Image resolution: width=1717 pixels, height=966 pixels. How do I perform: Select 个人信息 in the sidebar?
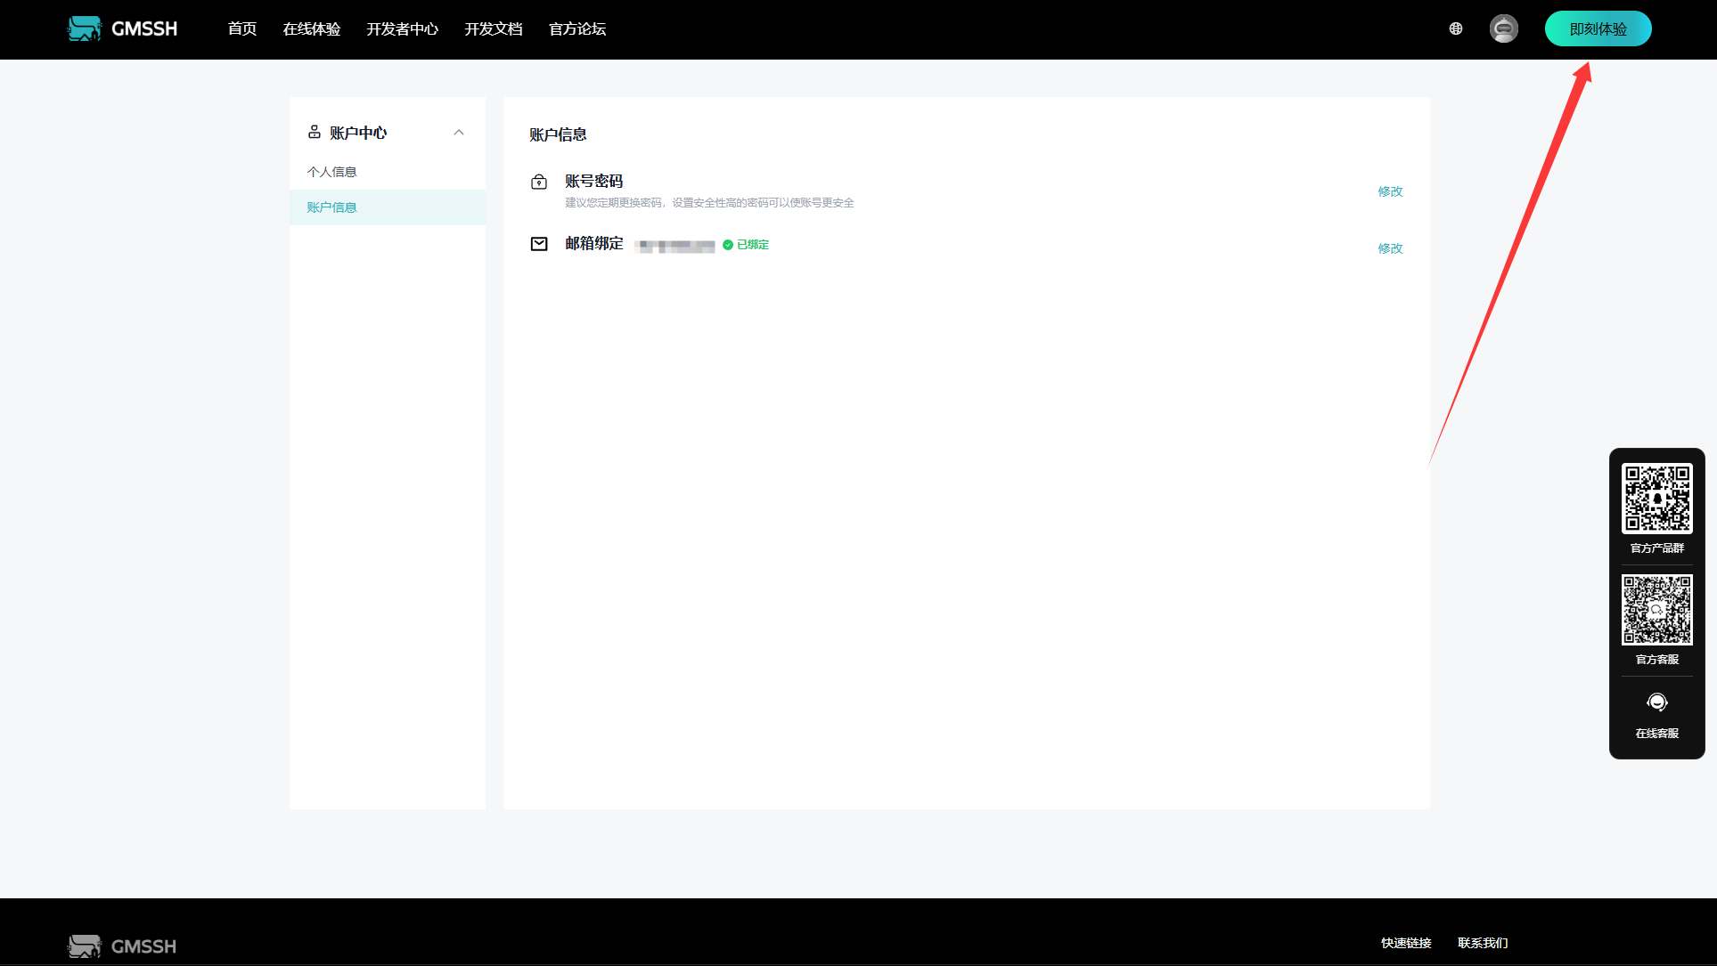pyautogui.click(x=331, y=172)
